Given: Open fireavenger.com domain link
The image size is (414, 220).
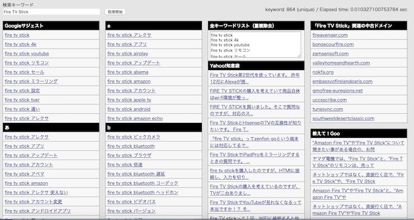Looking at the screenshot, I should point(330,35).
